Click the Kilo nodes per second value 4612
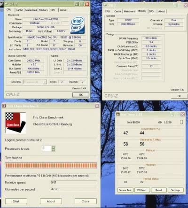This screenshot has height=208, width=188. [74, 189]
